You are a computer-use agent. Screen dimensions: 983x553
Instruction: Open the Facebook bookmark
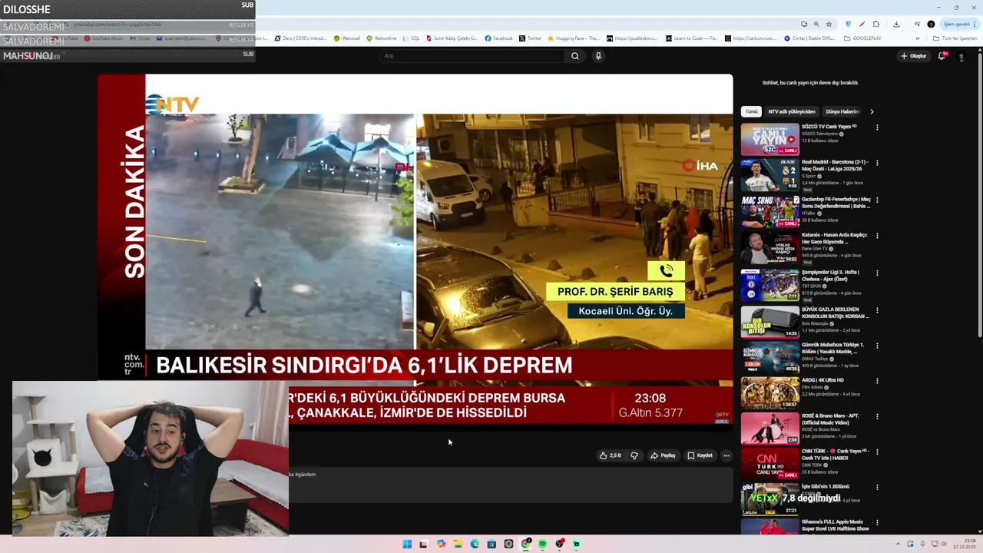[x=498, y=38]
